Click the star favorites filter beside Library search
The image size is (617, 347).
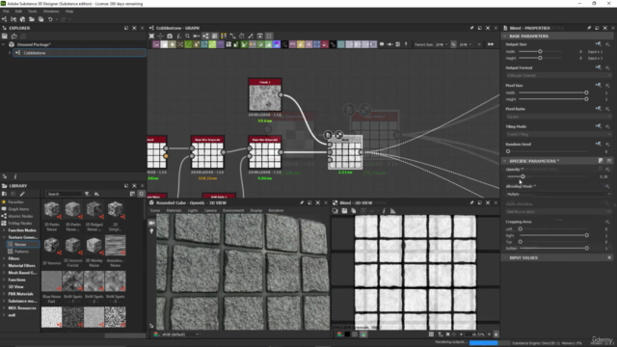coord(96,194)
